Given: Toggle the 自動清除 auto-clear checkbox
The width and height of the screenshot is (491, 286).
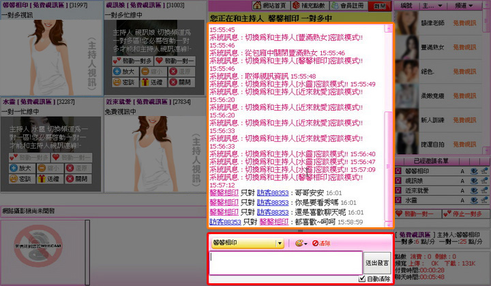Looking at the screenshot, I should [362, 278].
